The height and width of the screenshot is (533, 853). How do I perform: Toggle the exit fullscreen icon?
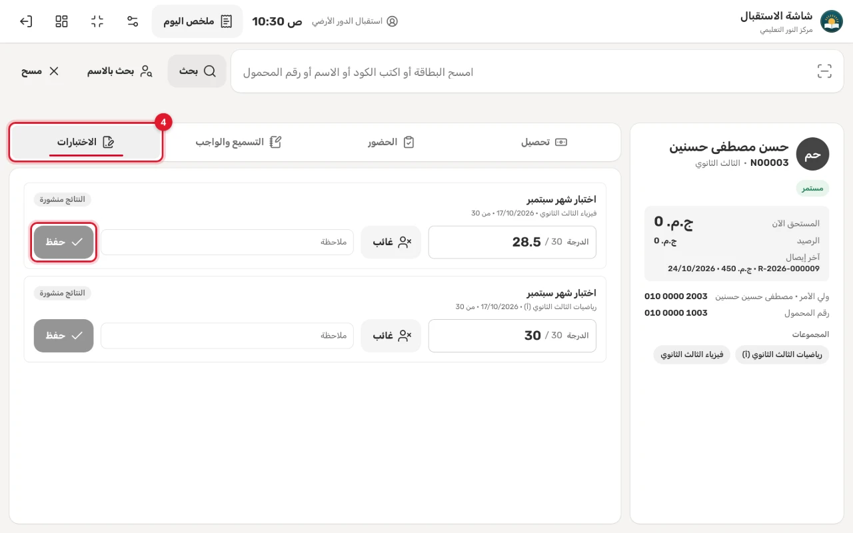[x=97, y=21]
